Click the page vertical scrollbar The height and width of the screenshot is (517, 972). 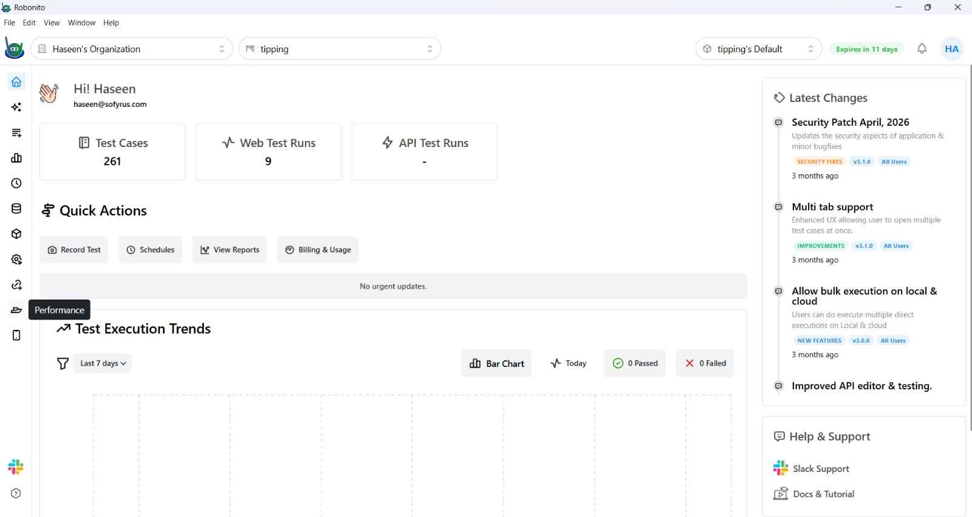970,248
